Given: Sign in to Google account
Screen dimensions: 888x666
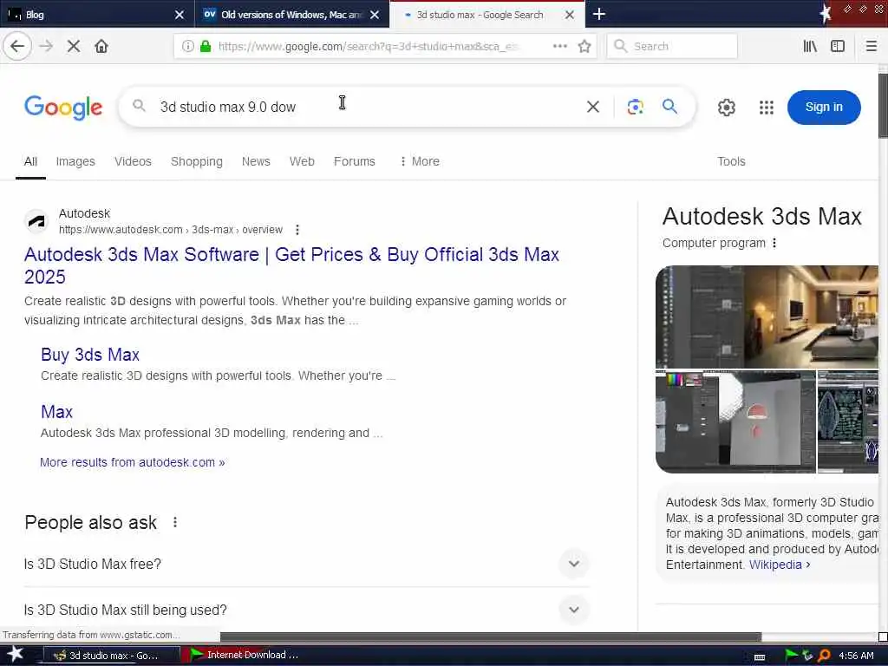Looking at the screenshot, I should (824, 107).
